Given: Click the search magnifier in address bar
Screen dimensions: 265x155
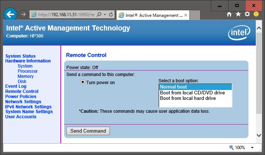Looking at the screenshot, I should tap(99, 14).
